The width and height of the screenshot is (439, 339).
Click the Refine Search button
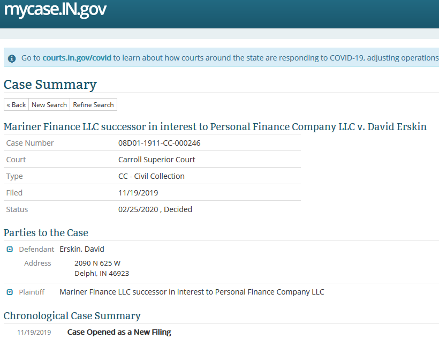pyautogui.click(x=93, y=104)
